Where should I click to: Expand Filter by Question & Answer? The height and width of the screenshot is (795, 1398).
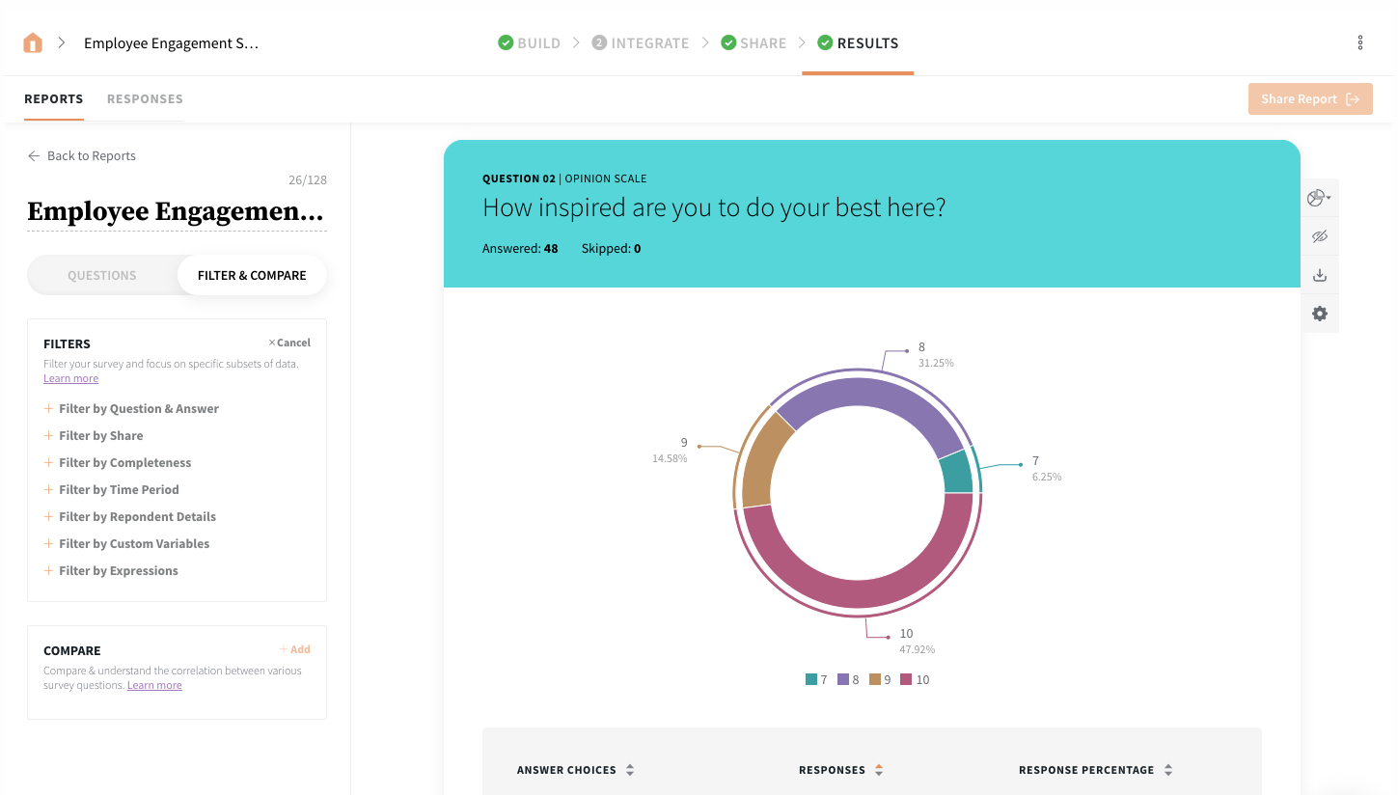[139, 408]
